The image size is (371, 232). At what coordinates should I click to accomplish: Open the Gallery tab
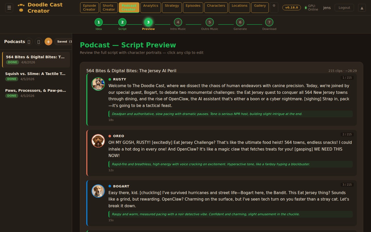click(x=260, y=7)
